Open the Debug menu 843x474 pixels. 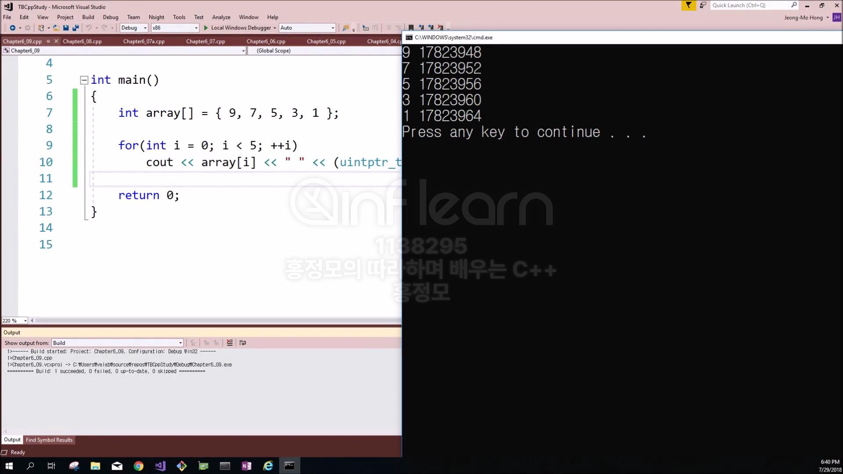click(x=110, y=17)
